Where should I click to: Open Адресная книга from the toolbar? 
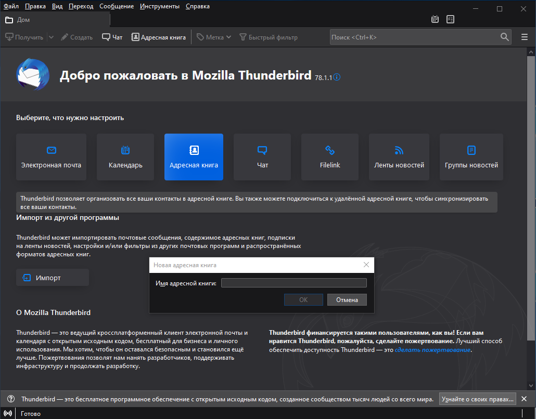[159, 37]
